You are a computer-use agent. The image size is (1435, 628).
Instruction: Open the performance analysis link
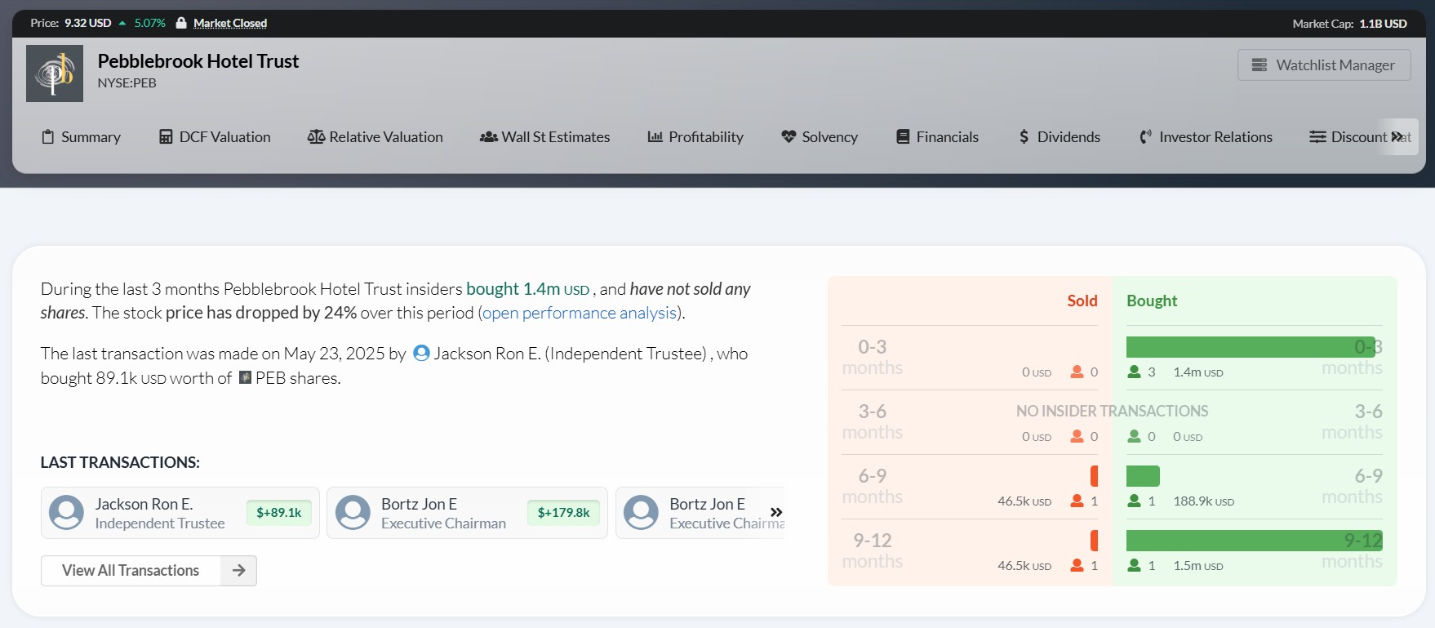pos(580,313)
